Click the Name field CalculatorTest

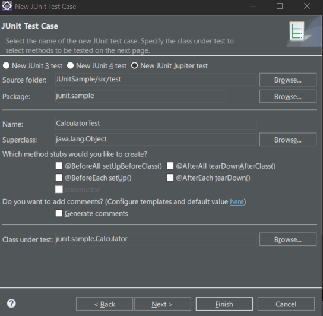tap(156, 124)
